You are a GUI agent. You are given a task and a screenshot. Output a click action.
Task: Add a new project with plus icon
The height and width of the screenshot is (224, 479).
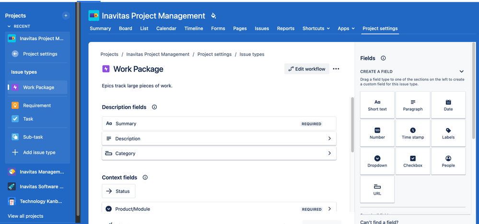point(66,15)
